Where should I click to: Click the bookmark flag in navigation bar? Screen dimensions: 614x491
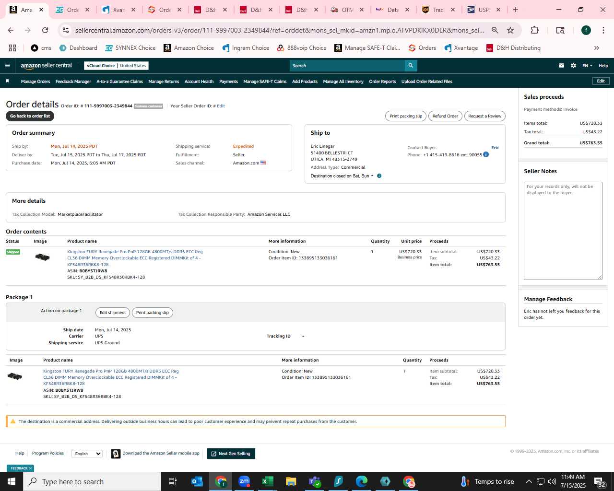click(7, 81)
